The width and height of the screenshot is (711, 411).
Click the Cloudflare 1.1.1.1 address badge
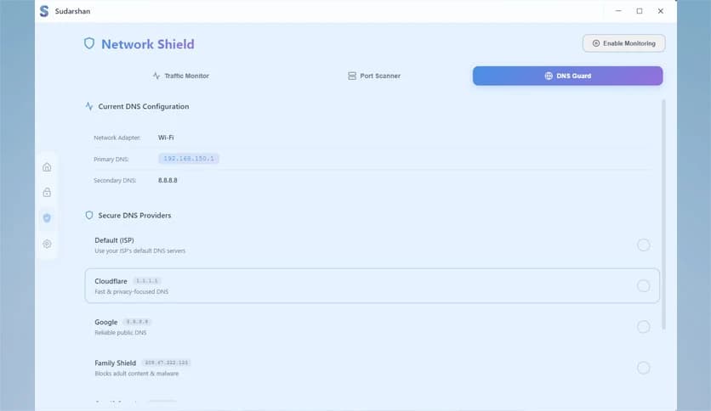coord(147,281)
